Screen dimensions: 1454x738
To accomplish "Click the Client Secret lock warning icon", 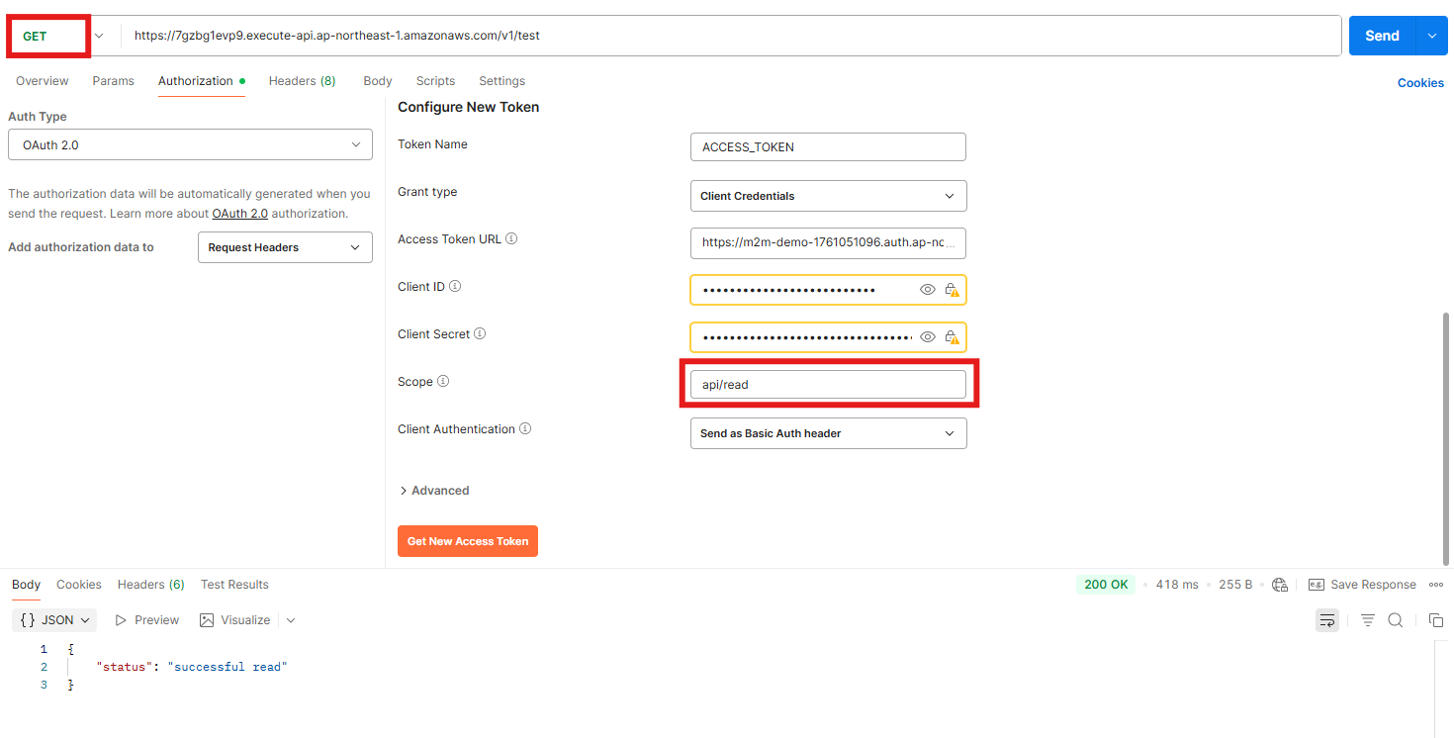I will click(x=951, y=337).
